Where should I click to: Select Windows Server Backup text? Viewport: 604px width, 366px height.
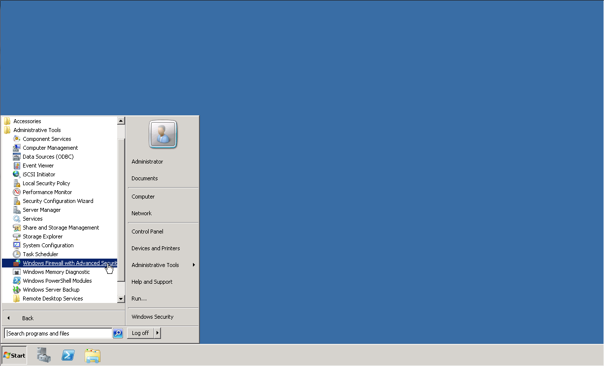tap(51, 290)
